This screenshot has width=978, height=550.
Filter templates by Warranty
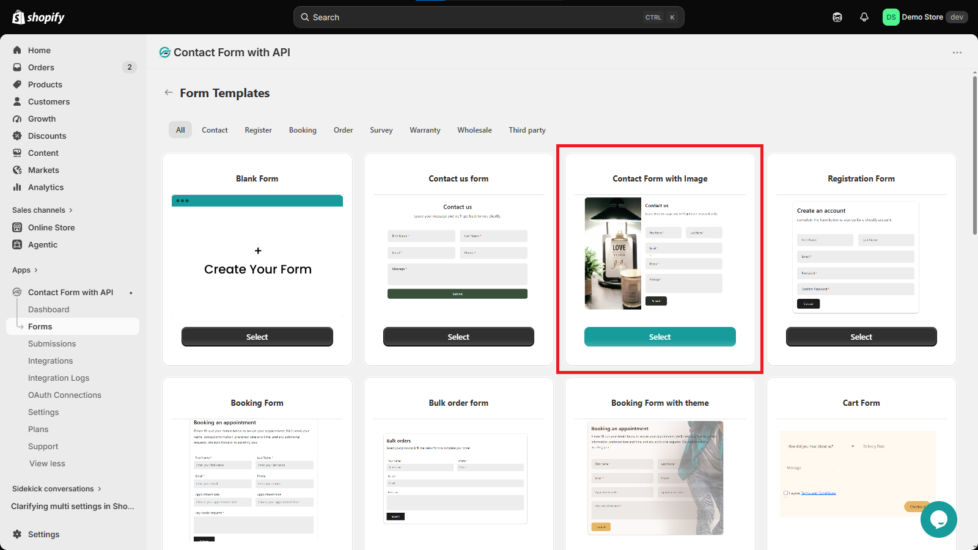tap(425, 130)
